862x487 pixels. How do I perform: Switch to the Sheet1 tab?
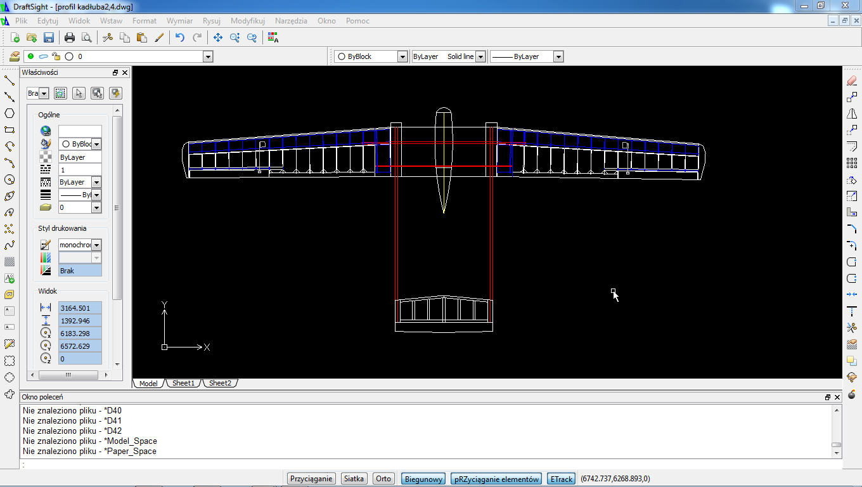(x=183, y=383)
